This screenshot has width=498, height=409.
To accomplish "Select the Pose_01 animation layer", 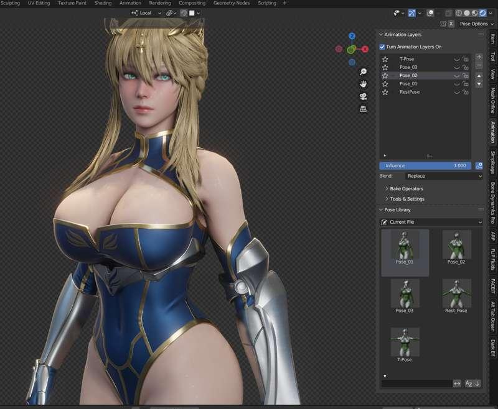I will (425, 84).
